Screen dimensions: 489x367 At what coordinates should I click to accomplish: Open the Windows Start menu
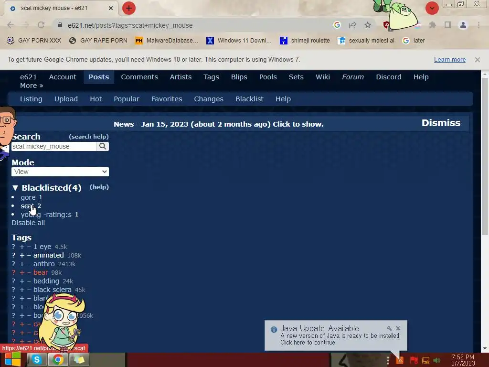point(12,359)
